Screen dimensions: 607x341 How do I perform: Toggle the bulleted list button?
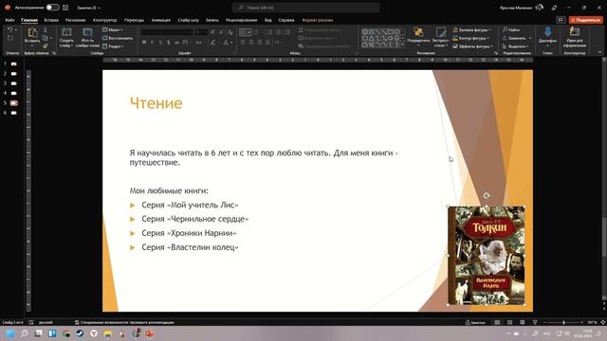[246, 32]
